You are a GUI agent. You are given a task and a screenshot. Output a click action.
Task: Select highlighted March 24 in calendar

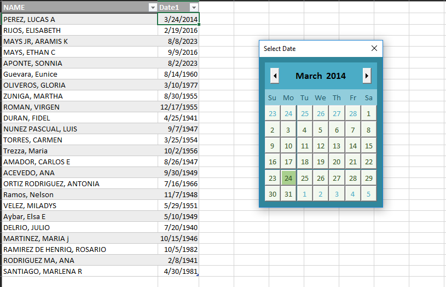(288, 178)
